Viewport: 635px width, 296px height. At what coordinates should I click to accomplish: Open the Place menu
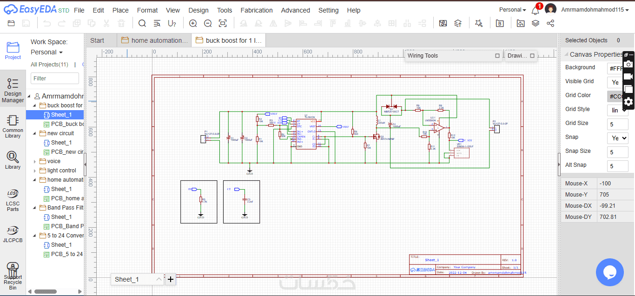coord(120,10)
